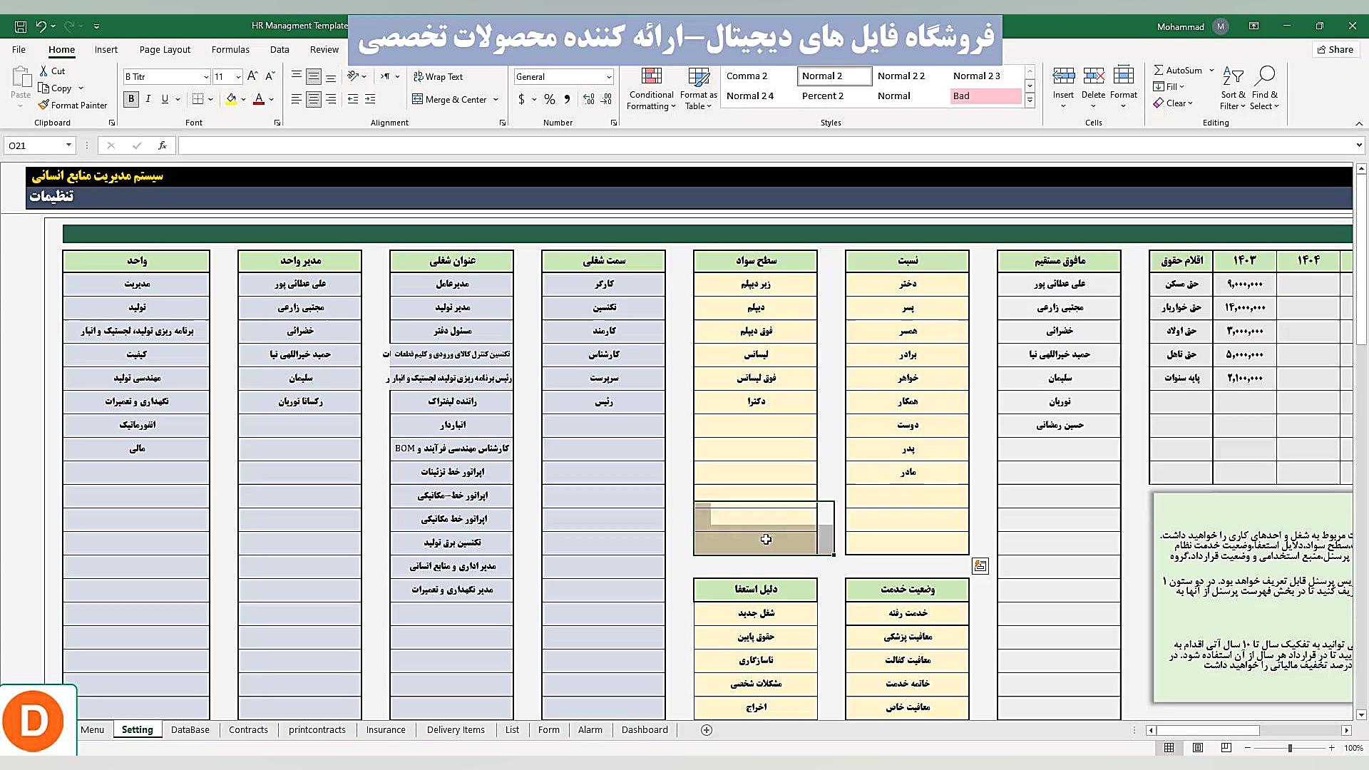Image resolution: width=1369 pixels, height=770 pixels.
Task: Toggle align left
Action: tap(296, 99)
